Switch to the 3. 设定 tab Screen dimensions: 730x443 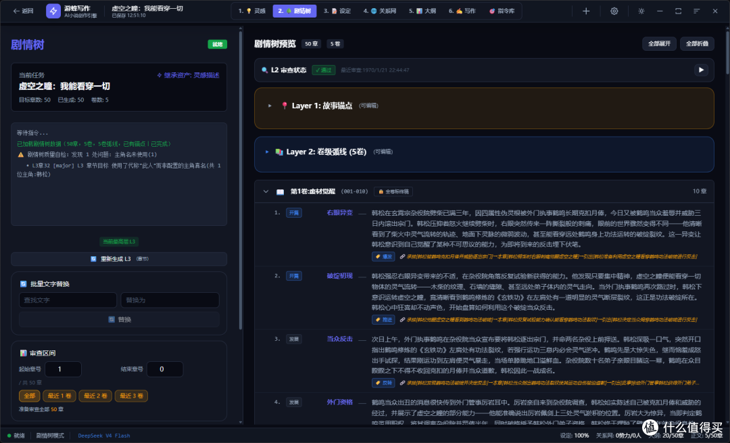[337, 11]
